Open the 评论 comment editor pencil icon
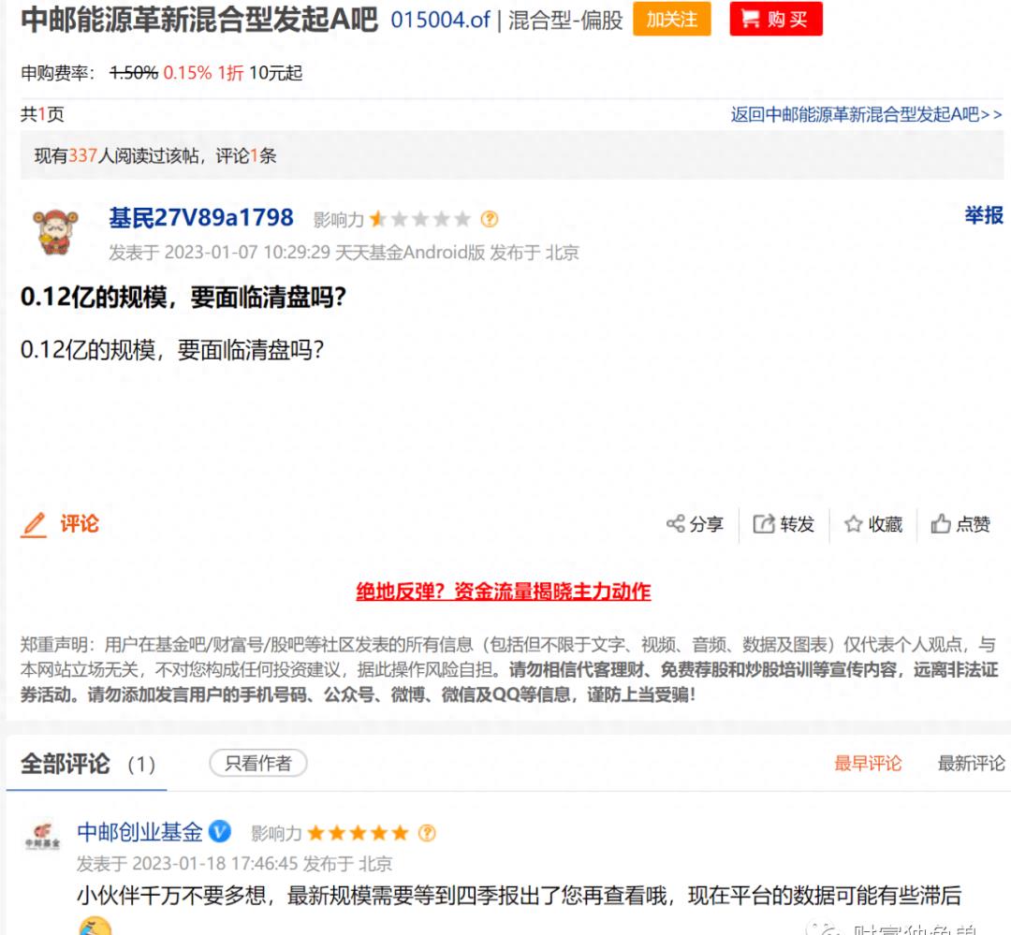 point(34,525)
